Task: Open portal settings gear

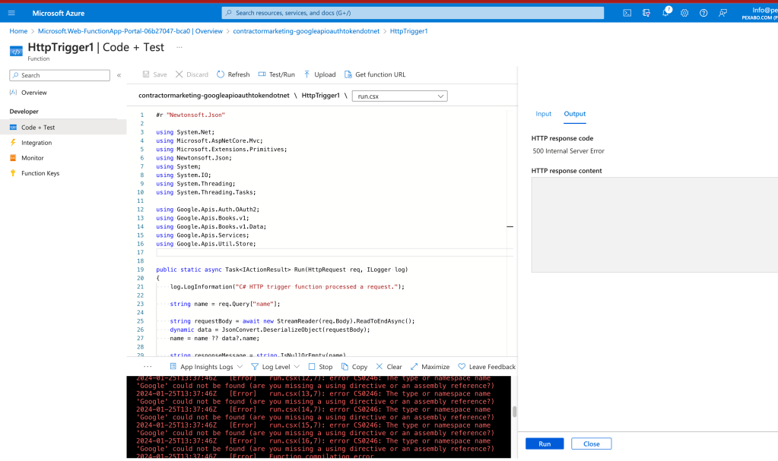Action: pos(684,13)
